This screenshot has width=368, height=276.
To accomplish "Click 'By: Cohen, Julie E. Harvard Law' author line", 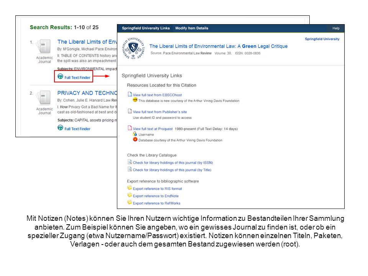I will point(87,100).
